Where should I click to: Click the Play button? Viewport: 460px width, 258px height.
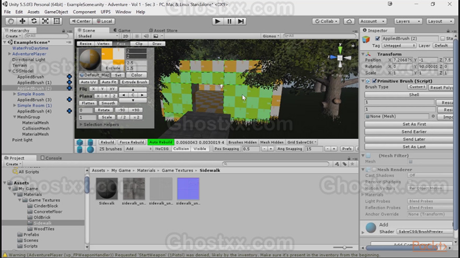(x=217, y=21)
